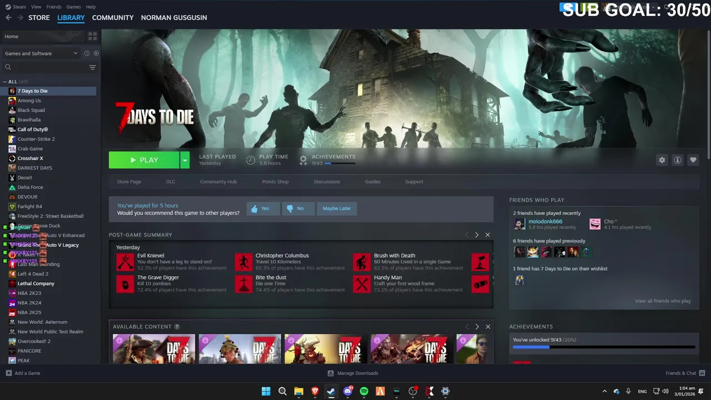Sort library by recent activity clock icon
The height and width of the screenshot is (400, 711).
tap(87, 53)
